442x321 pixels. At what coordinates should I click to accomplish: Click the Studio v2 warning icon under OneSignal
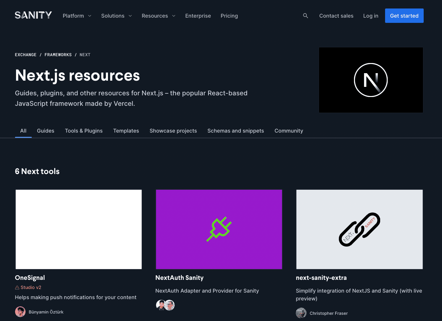[x=17, y=287]
